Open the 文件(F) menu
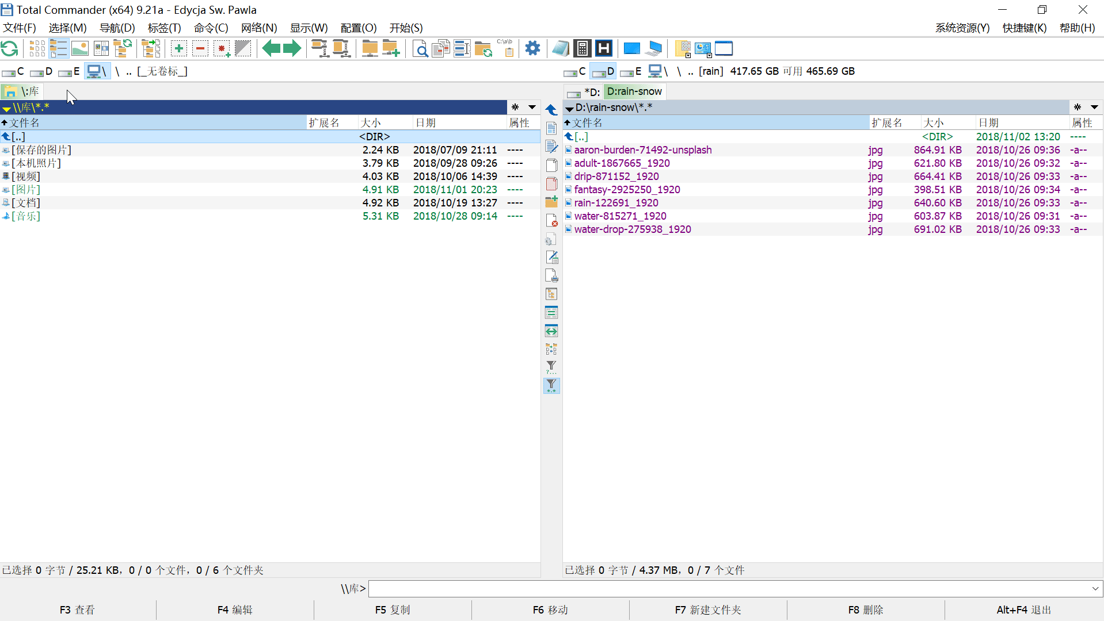 [x=20, y=28]
